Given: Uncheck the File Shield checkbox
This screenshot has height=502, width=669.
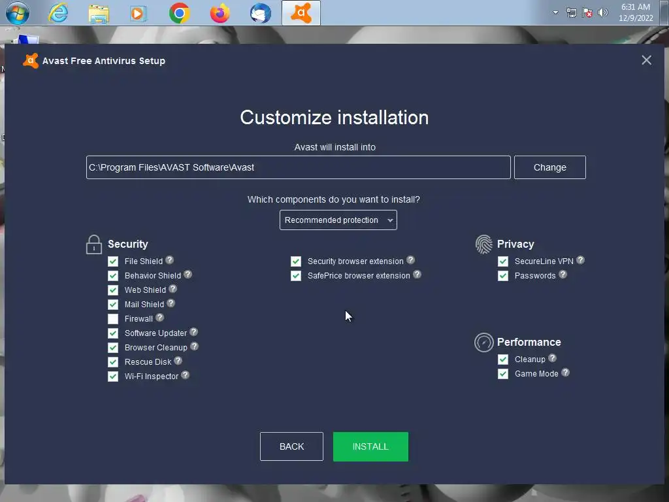Looking at the screenshot, I should pyautogui.click(x=113, y=261).
